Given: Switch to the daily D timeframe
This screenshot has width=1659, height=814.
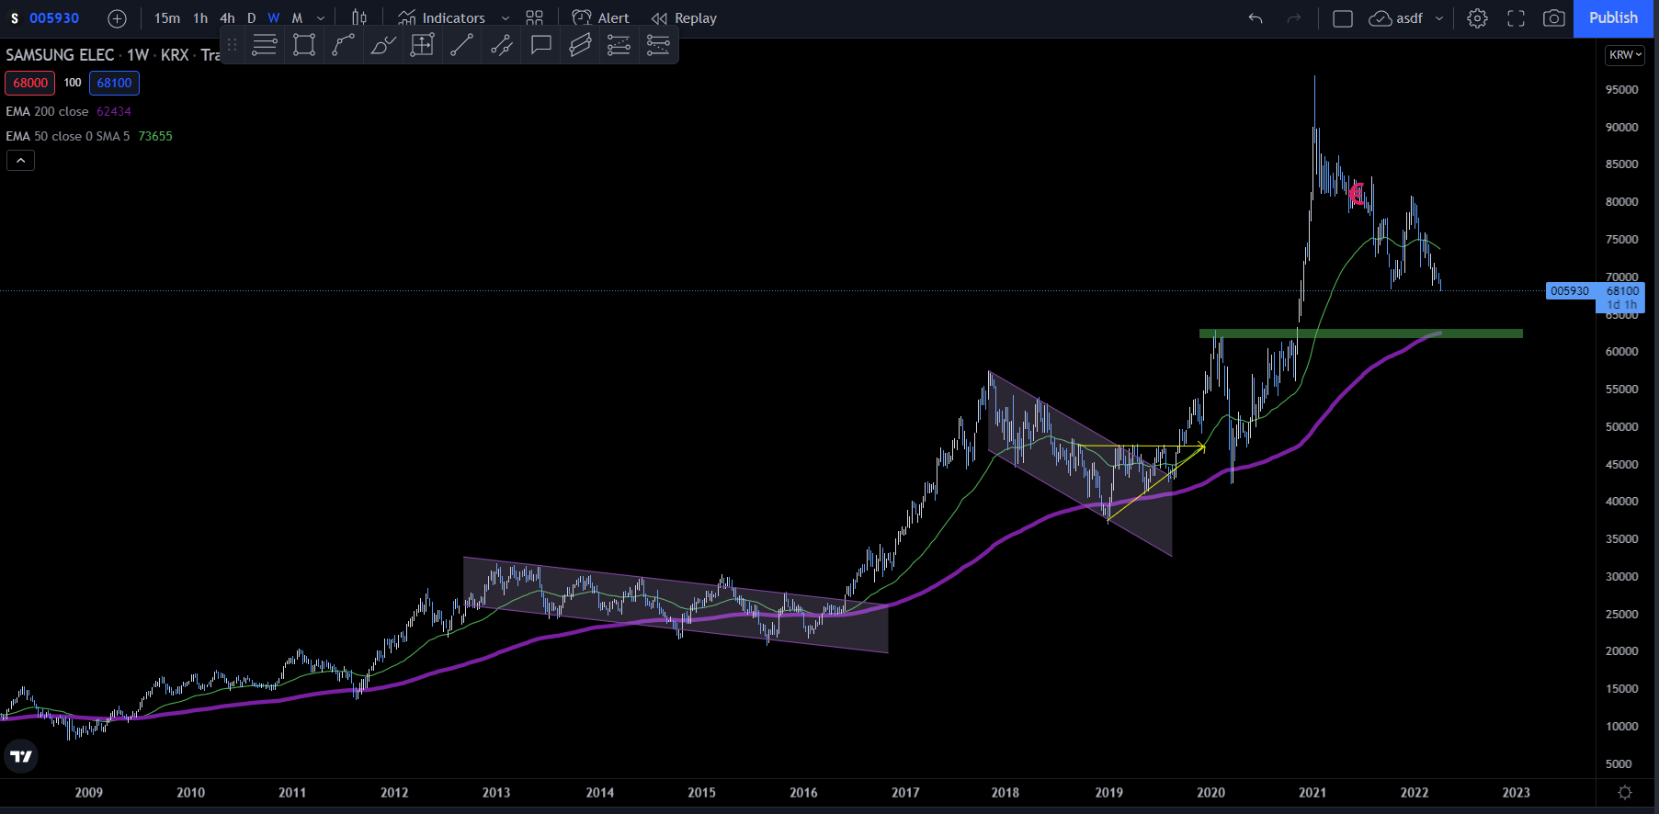Looking at the screenshot, I should [x=251, y=18].
